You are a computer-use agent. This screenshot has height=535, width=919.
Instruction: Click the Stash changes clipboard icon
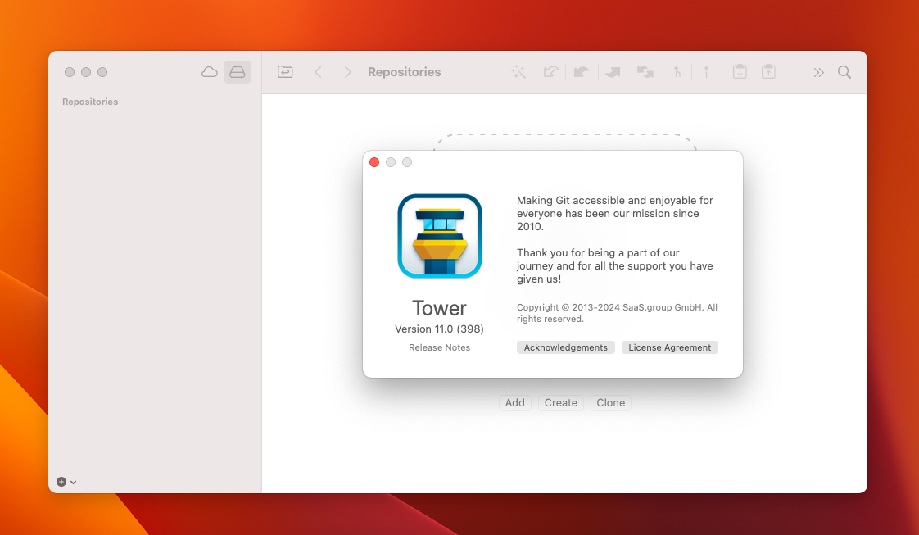740,72
